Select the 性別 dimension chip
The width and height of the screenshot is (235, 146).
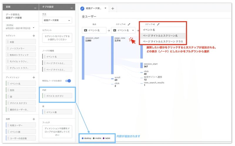pyautogui.click(x=21, y=90)
